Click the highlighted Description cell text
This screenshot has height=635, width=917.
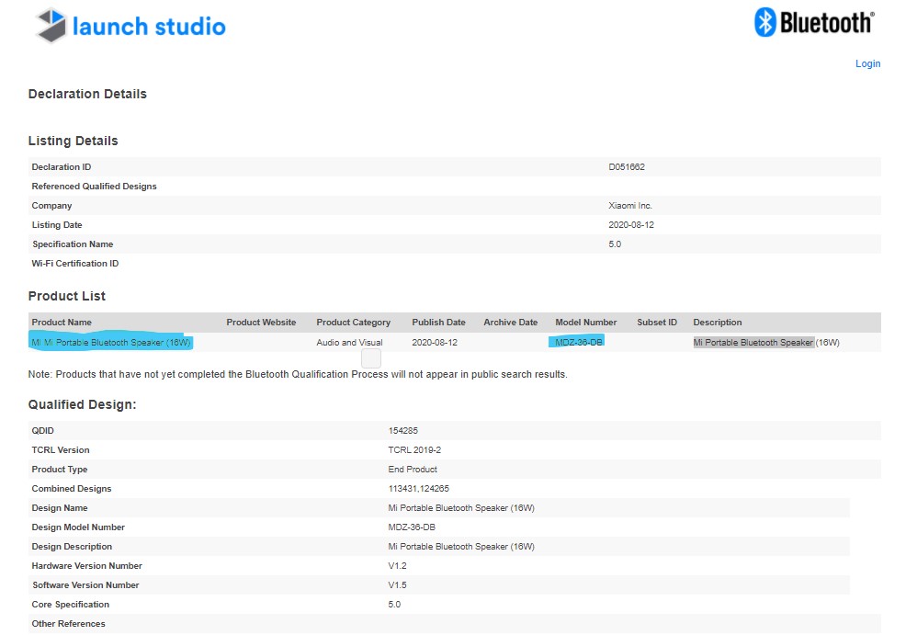(x=753, y=342)
